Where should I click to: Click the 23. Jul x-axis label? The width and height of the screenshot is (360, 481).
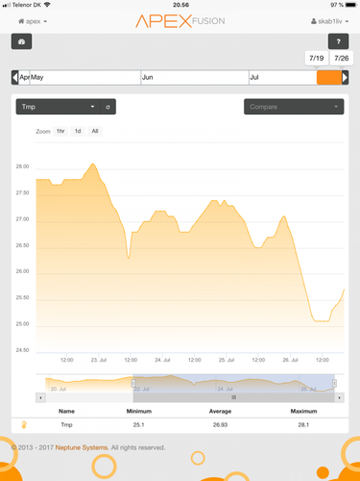(x=99, y=360)
